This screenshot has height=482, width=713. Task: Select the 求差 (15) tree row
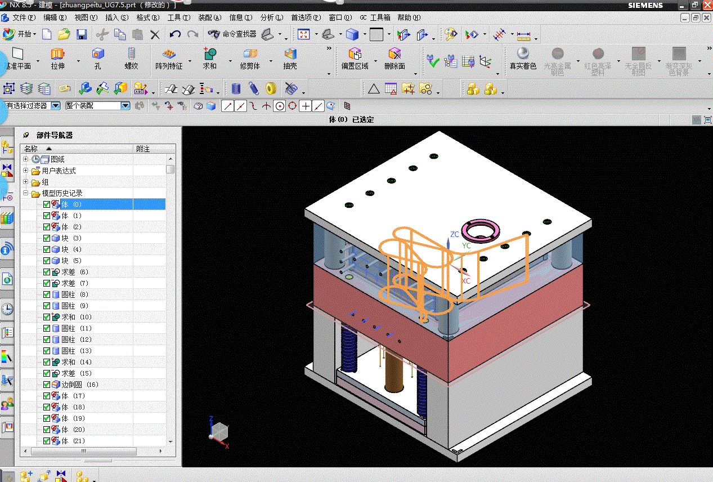pyautogui.click(x=93, y=373)
